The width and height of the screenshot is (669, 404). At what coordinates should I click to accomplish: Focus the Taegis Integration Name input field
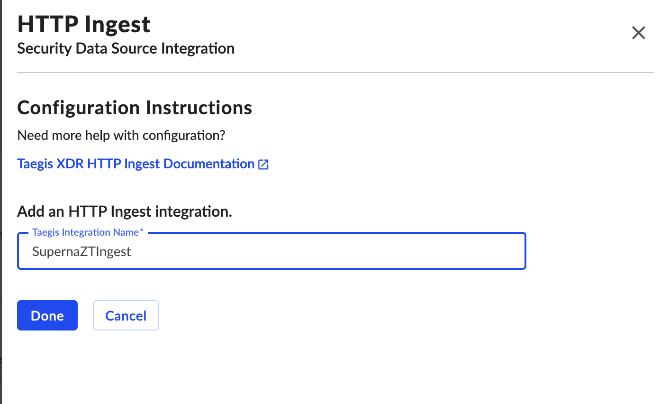click(271, 251)
